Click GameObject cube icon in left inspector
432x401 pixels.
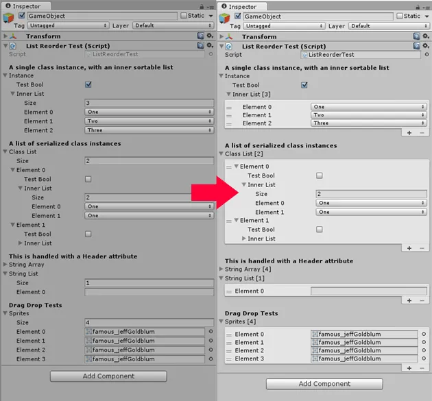[8, 18]
